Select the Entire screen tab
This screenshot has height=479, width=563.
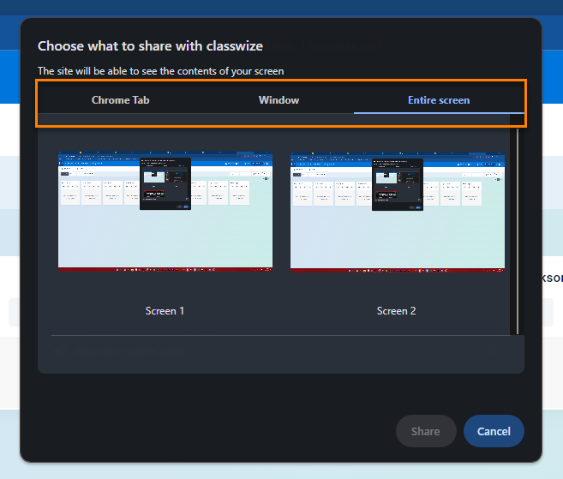point(439,100)
